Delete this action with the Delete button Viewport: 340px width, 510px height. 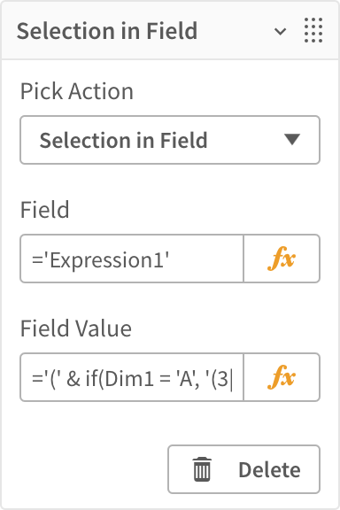point(243,469)
